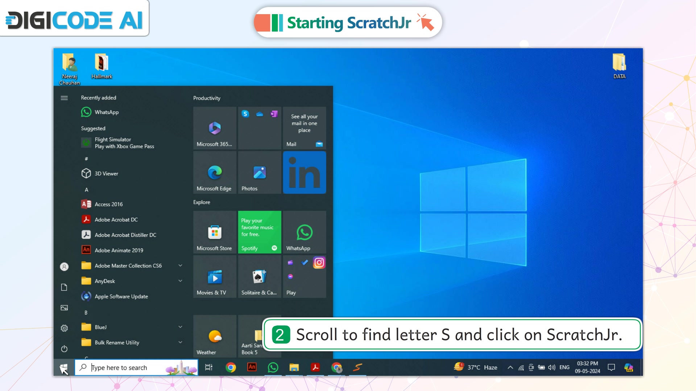Click Flight Simulator suggested app
The image size is (696, 391).
(118, 143)
